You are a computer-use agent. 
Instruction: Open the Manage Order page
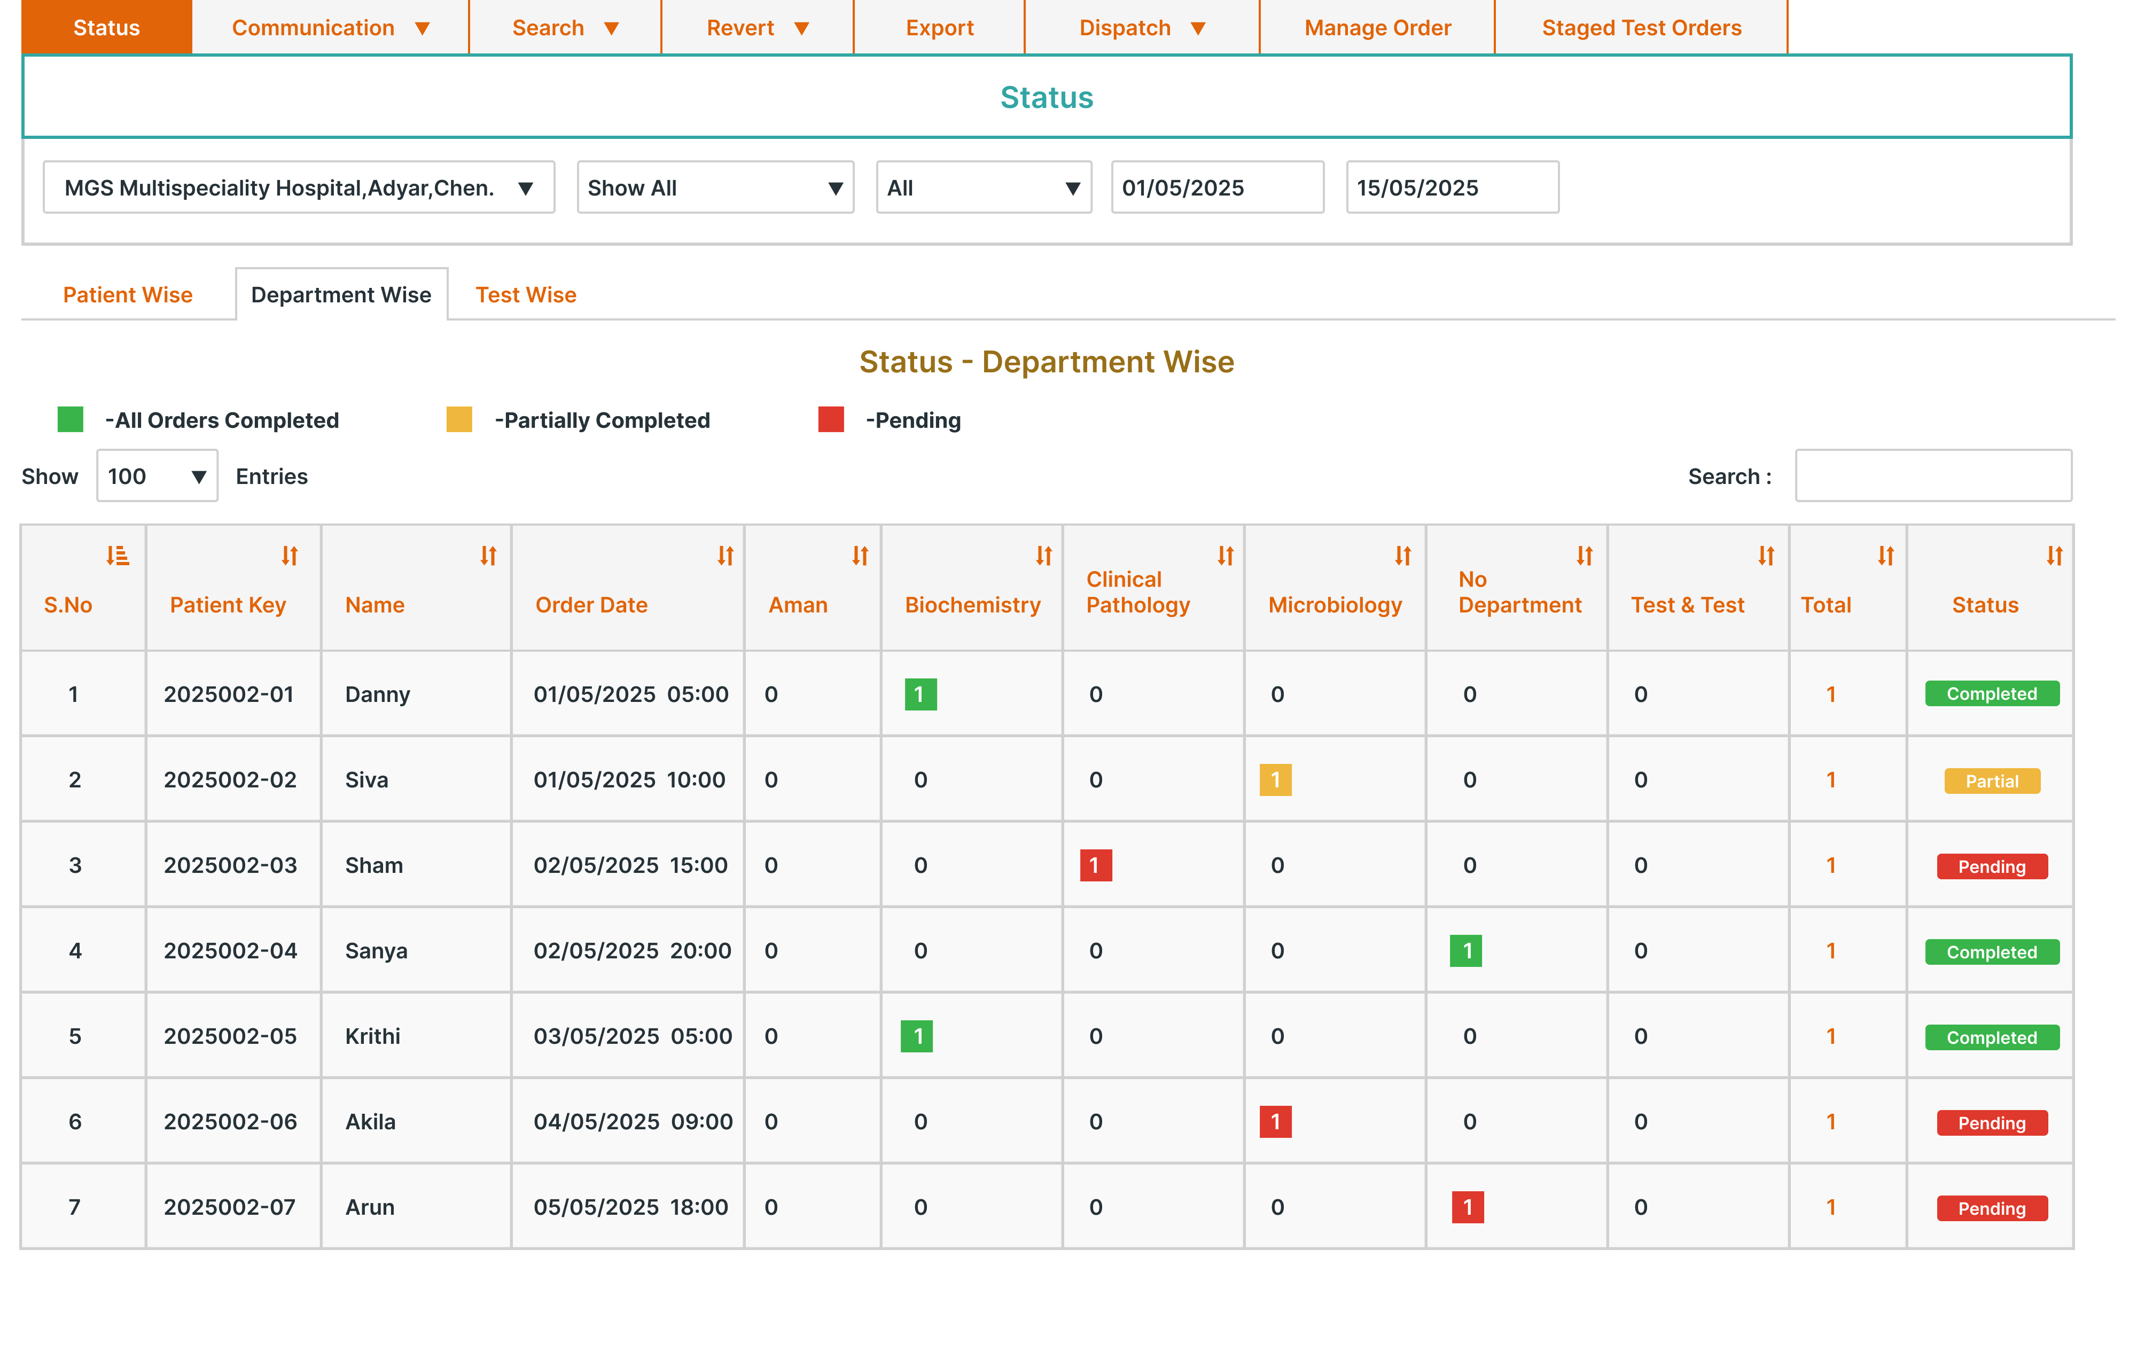tap(1377, 28)
